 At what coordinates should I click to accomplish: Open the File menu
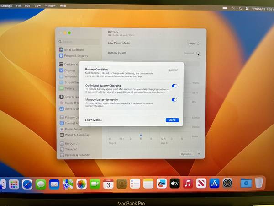click(x=18, y=6)
